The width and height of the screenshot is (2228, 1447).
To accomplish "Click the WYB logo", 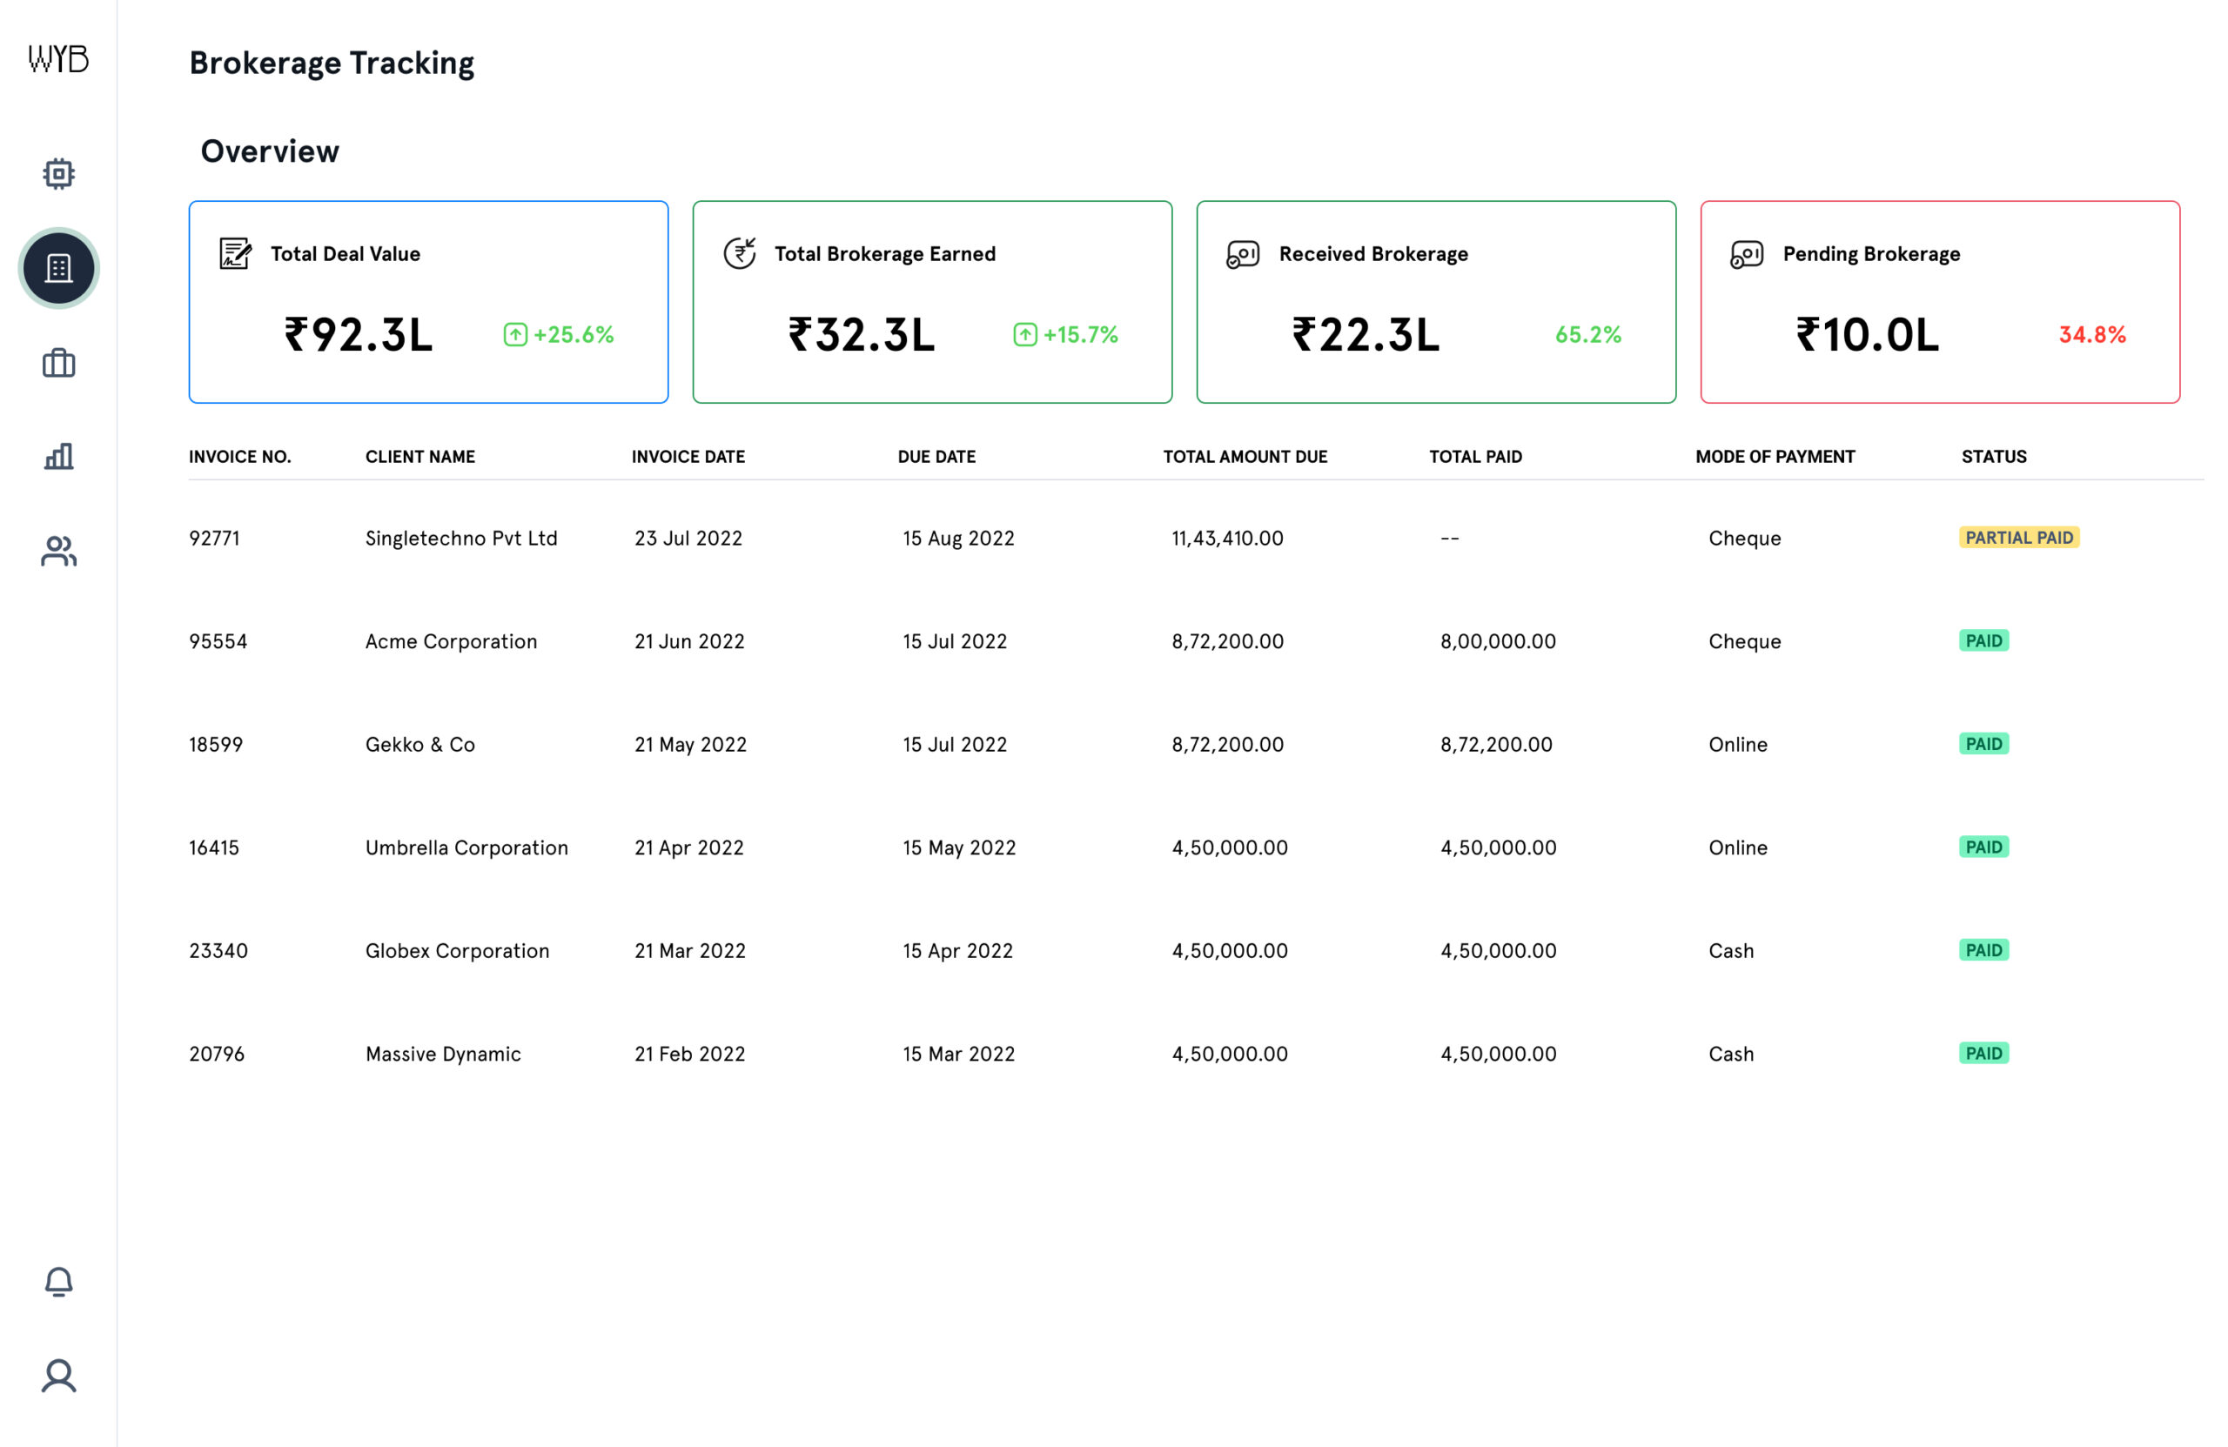I will (x=58, y=59).
